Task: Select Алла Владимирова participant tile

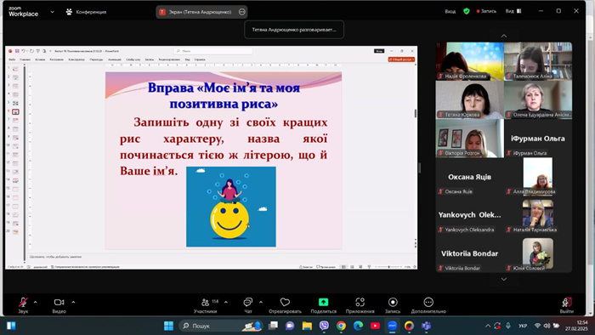Action: pyautogui.click(x=538, y=177)
